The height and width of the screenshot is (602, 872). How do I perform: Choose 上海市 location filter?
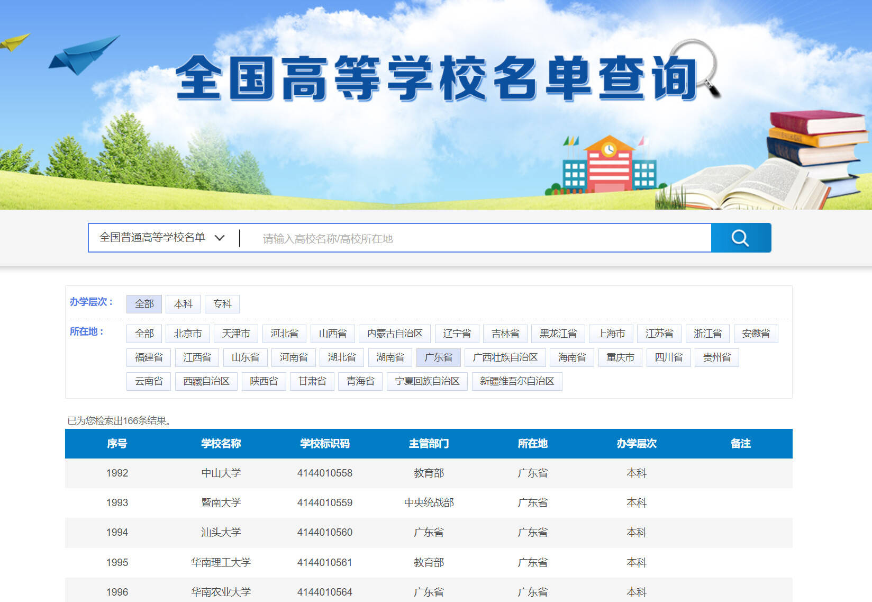pos(611,334)
